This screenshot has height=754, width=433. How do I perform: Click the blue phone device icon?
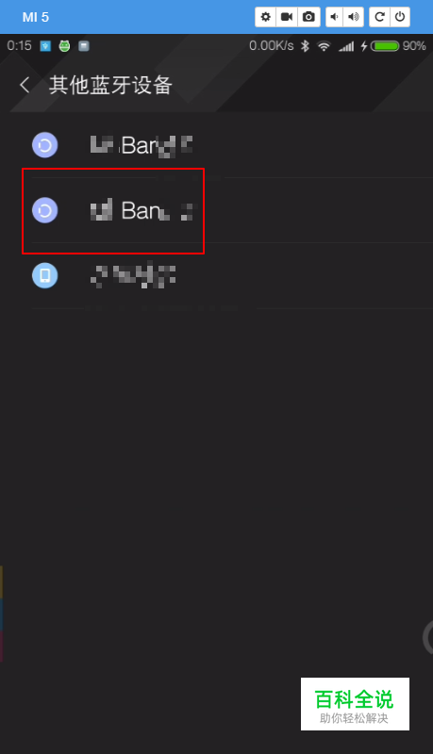tap(44, 275)
